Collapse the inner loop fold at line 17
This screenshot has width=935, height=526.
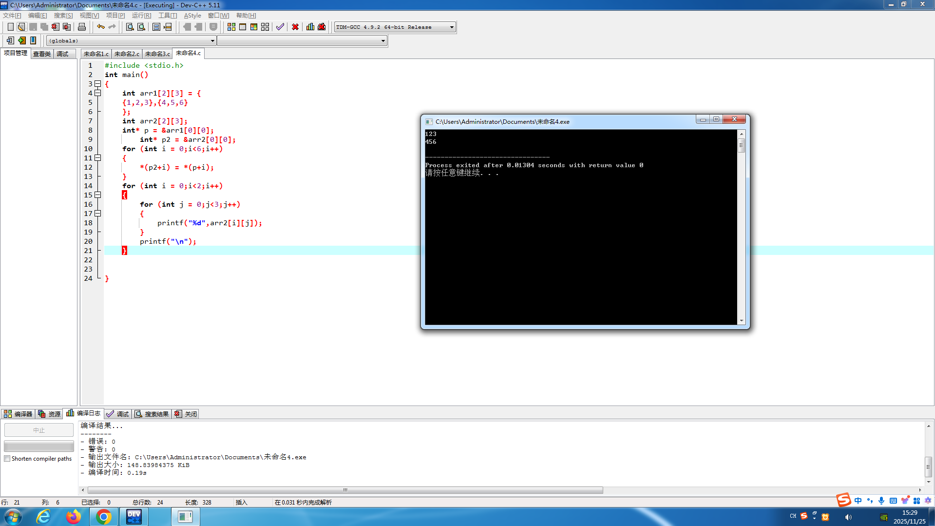coord(98,214)
